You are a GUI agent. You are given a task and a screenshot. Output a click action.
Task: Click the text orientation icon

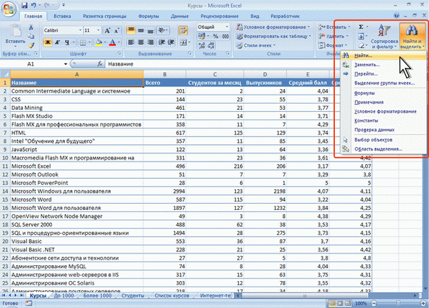coord(163,30)
